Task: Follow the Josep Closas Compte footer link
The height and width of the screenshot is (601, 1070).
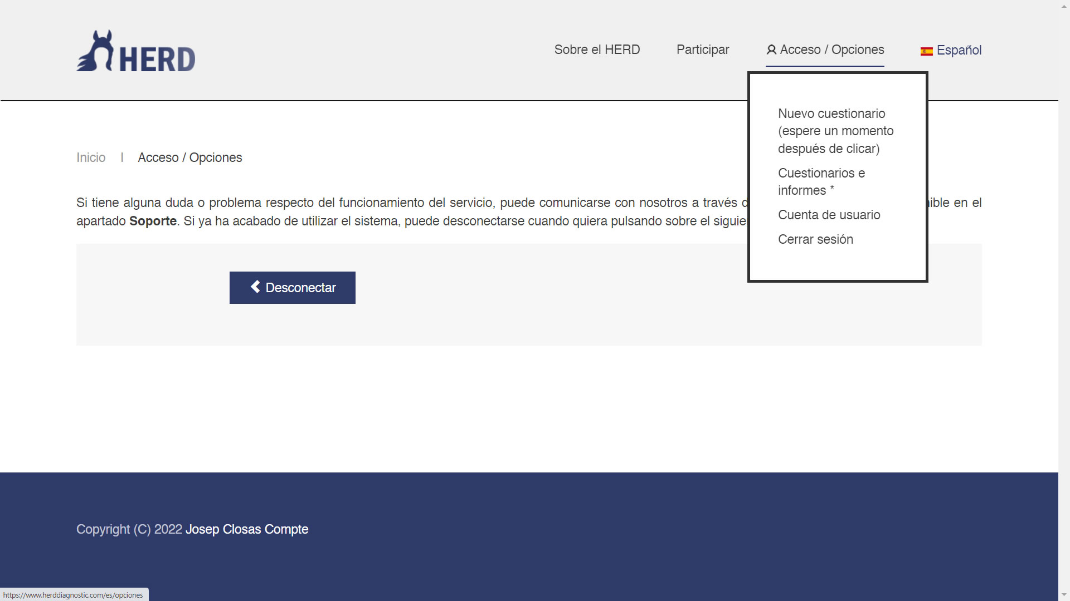Action: tap(246, 529)
